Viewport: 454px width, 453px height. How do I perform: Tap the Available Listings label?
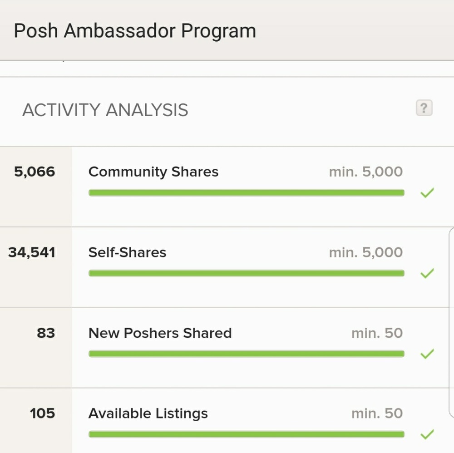[x=148, y=414]
